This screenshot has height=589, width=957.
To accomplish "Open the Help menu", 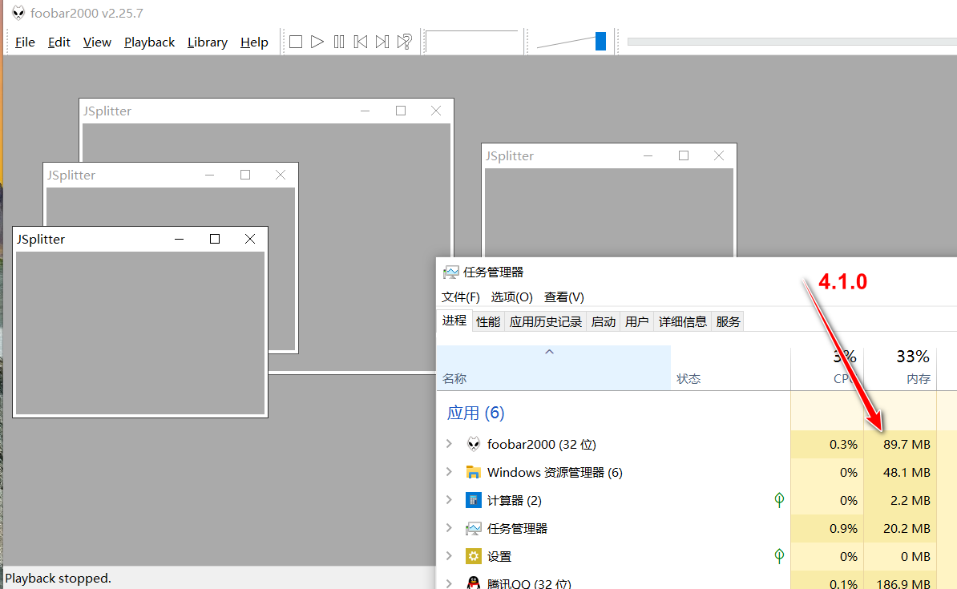I will click(254, 42).
